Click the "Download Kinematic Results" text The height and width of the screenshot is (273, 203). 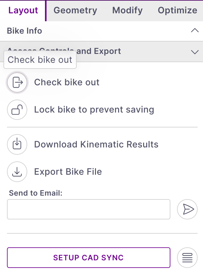pos(96,145)
